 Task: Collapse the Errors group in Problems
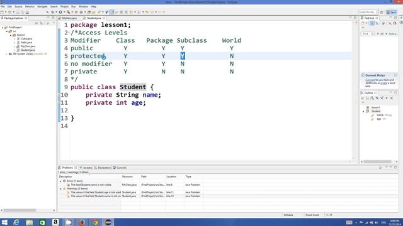point(61,181)
